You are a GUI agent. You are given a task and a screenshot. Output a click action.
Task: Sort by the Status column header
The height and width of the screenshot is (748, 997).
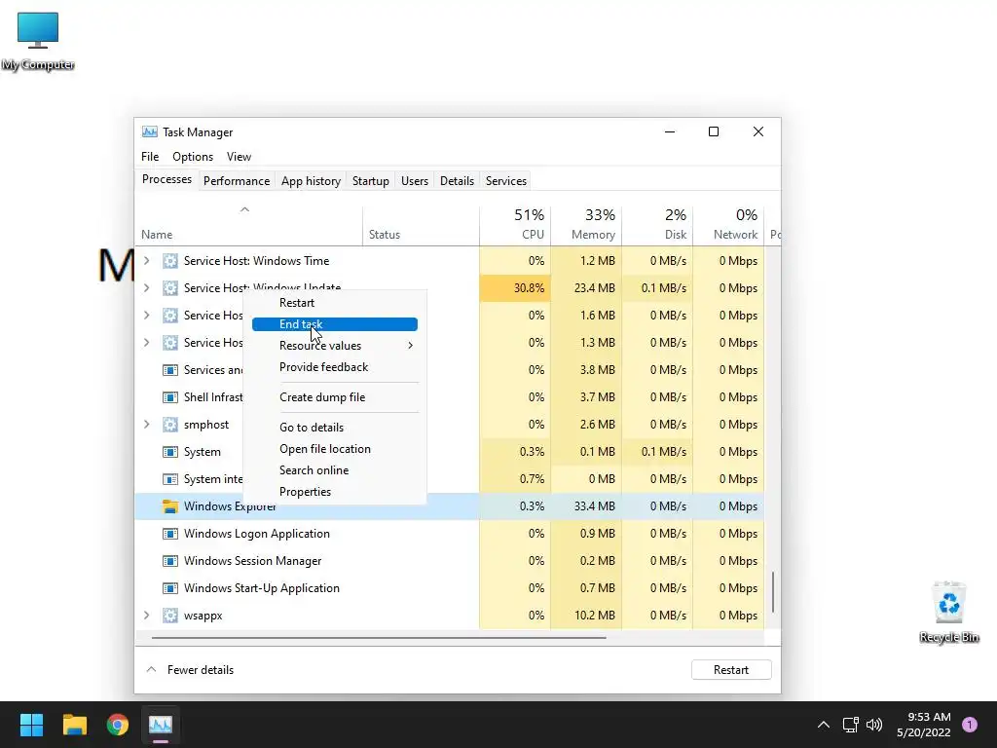coord(421,225)
